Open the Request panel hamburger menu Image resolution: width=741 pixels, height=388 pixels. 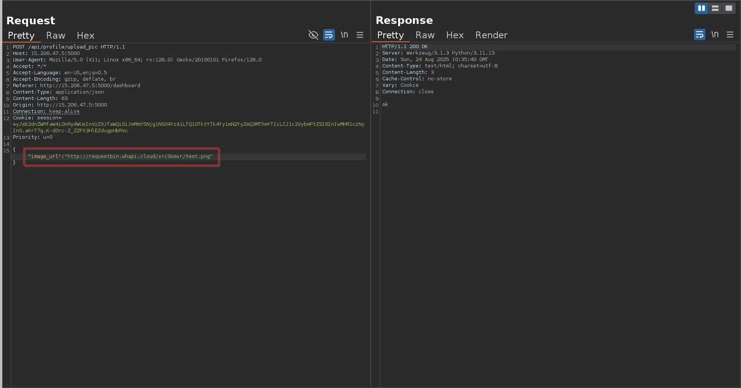[x=360, y=35]
